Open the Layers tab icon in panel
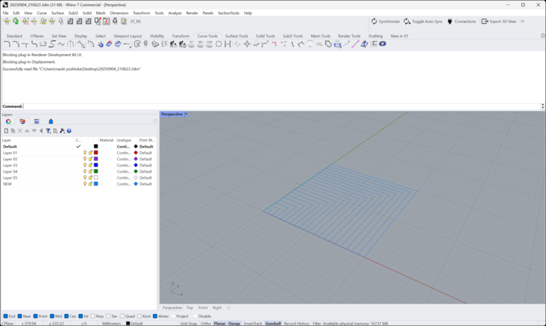The width and height of the screenshot is (546, 326). 23,121
